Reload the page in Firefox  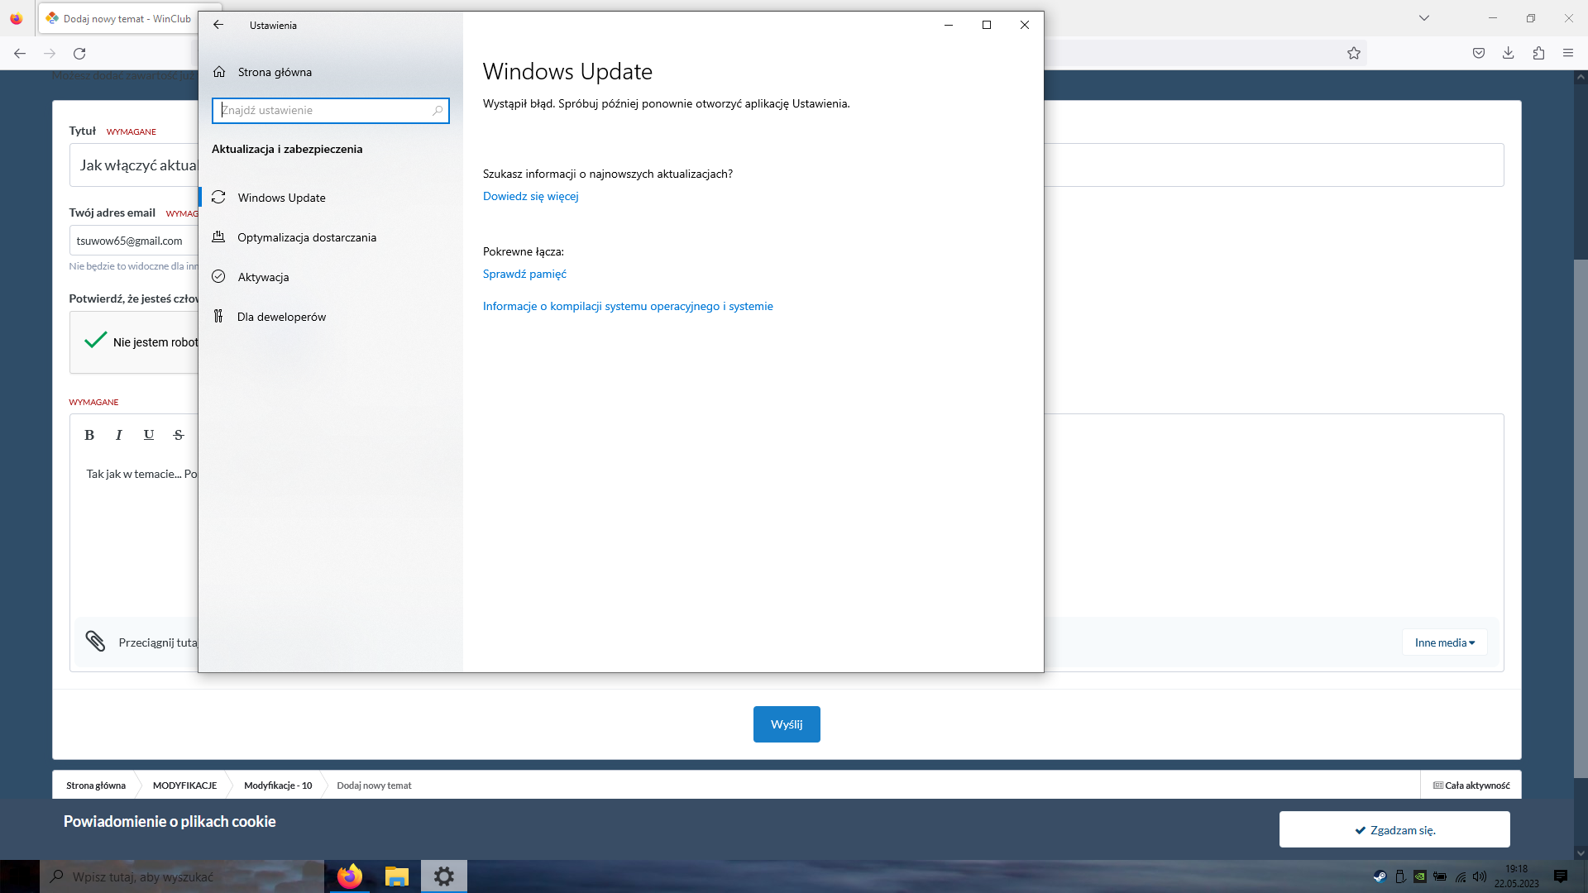coord(79,54)
